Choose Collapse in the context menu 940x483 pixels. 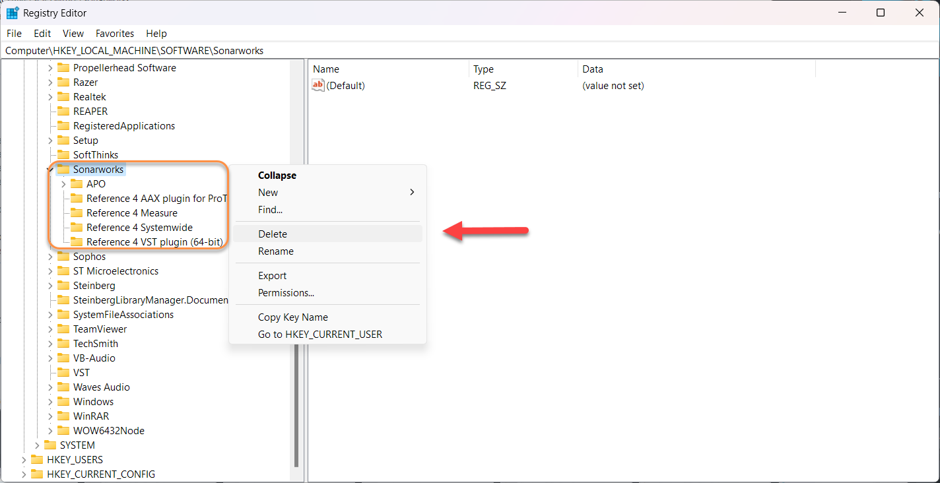(327, 176)
